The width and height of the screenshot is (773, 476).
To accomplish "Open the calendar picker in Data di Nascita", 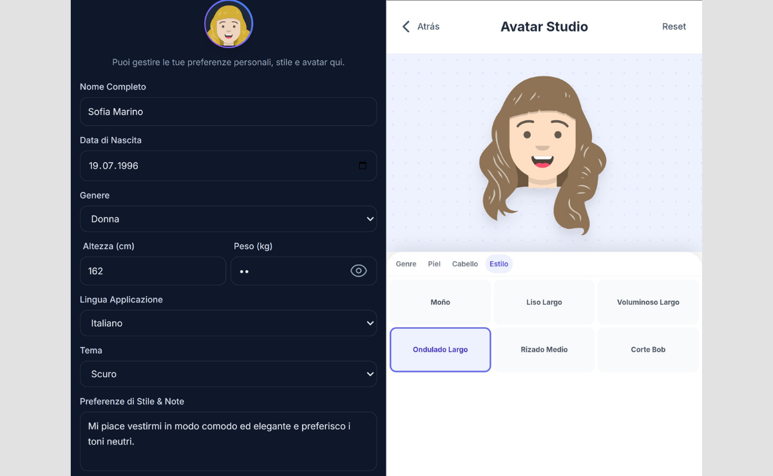I will (363, 166).
